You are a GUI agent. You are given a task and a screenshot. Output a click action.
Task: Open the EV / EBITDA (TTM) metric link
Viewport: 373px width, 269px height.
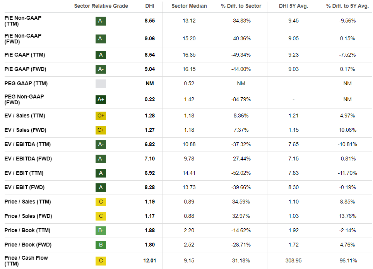[x=27, y=145]
